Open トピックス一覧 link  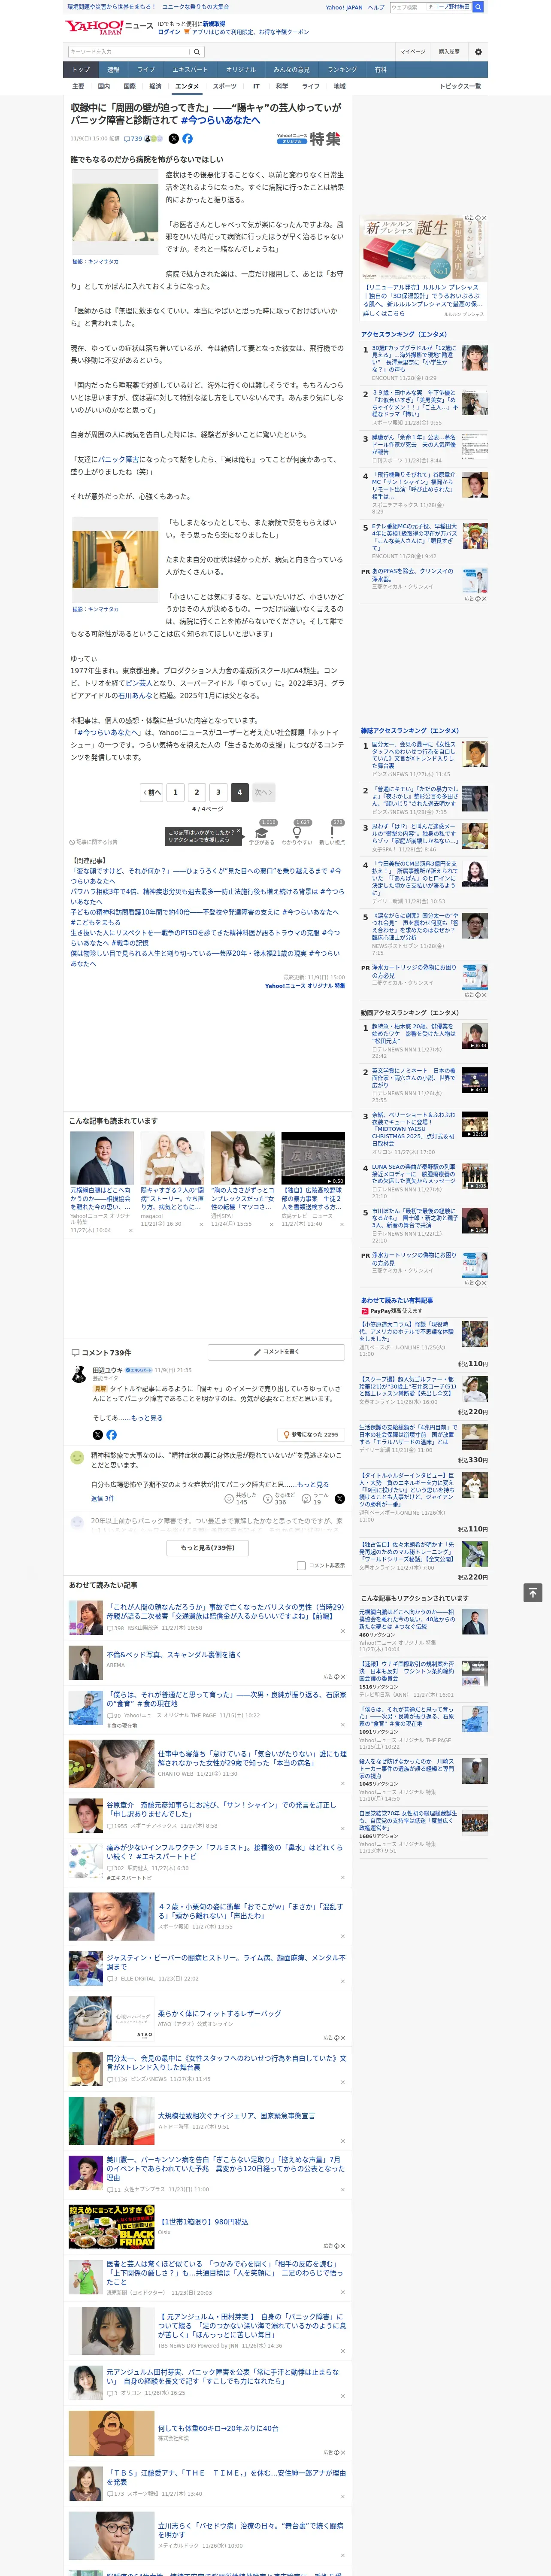460,86
